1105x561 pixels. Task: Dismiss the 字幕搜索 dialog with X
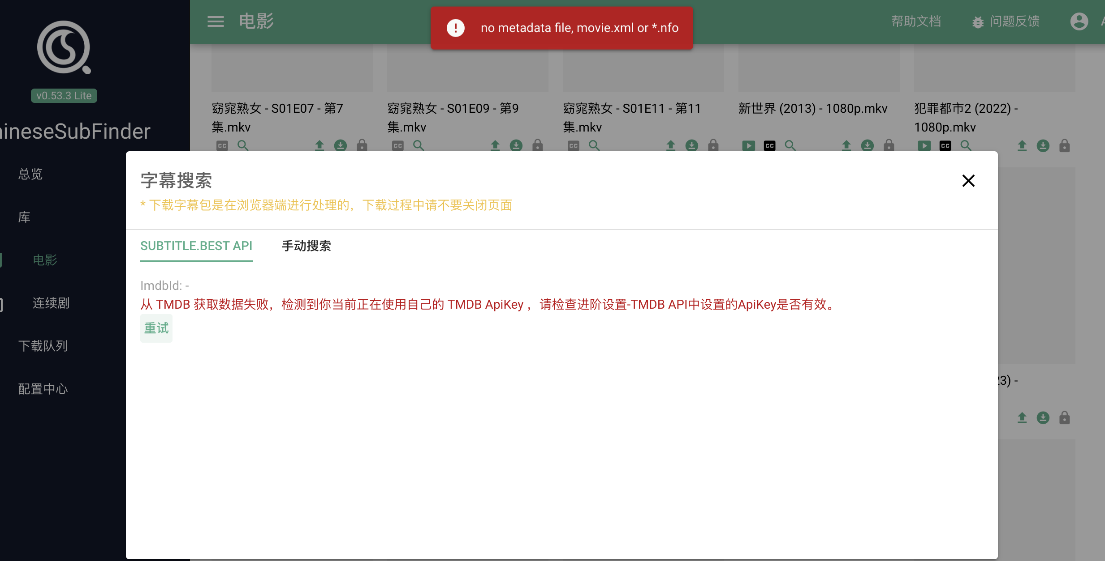969,180
